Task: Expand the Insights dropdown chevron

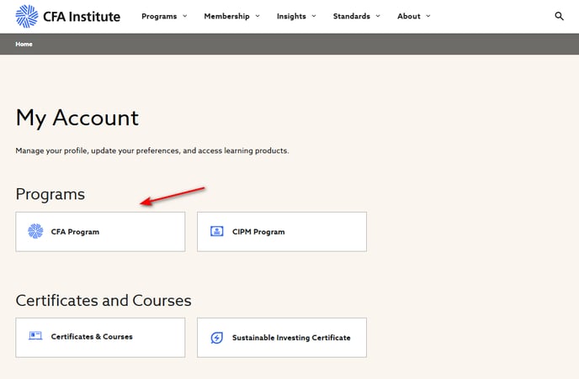Action: pos(314,16)
